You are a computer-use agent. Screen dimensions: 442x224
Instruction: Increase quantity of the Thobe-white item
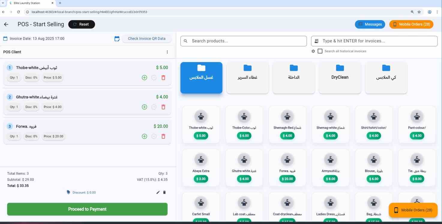144,77
